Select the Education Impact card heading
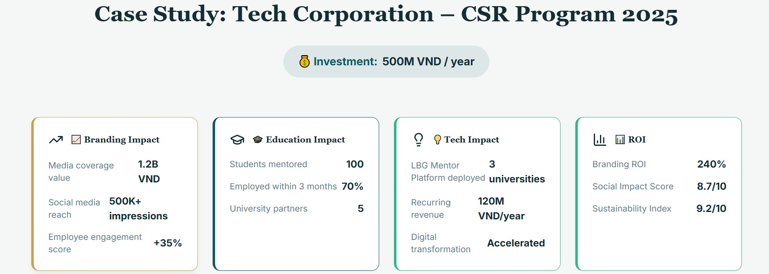This screenshot has width=769, height=274. [x=305, y=140]
